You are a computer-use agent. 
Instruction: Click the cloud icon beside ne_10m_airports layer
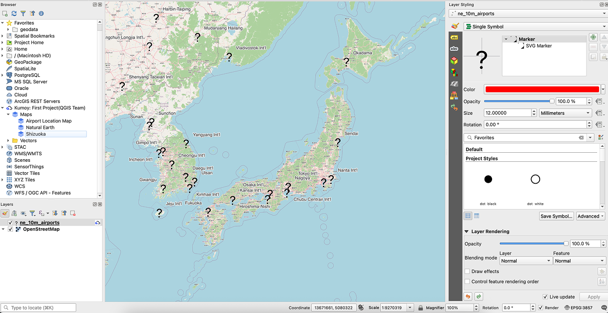click(x=98, y=223)
